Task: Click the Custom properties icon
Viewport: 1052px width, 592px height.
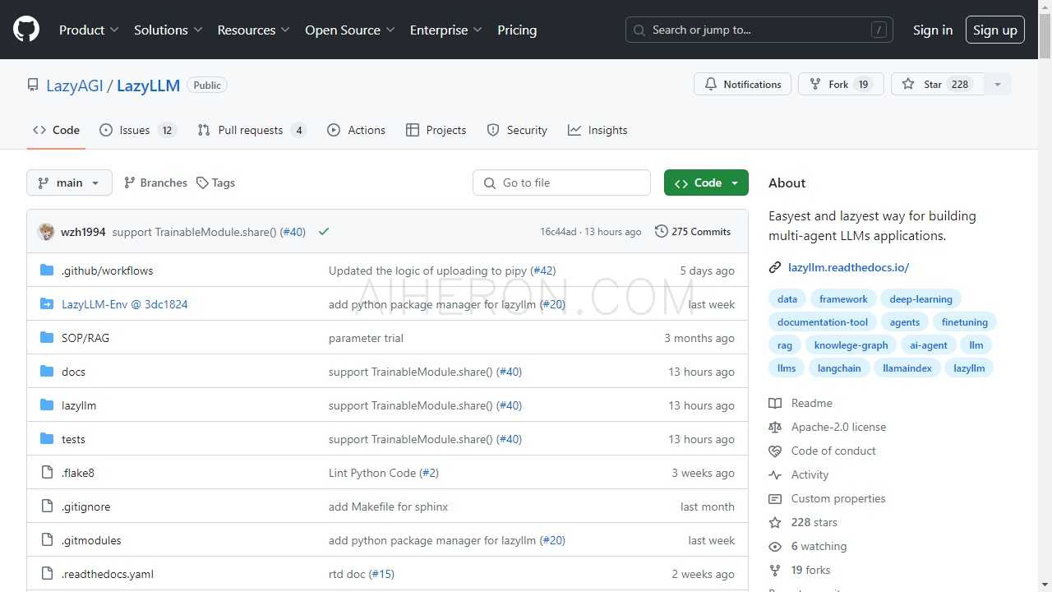Action: [775, 498]
